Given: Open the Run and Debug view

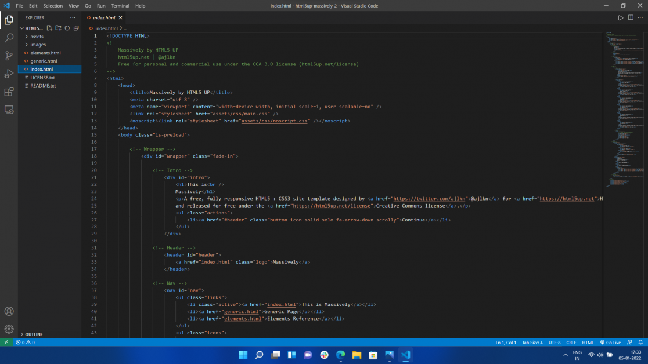Looking at the screenshot, I should tap(9, 74).
